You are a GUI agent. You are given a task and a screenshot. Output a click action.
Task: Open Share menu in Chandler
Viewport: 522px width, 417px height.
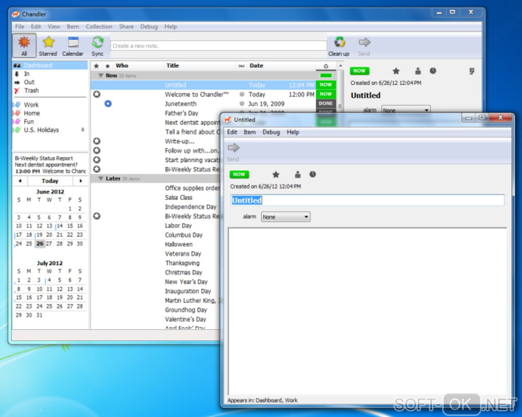coord(126,27)
